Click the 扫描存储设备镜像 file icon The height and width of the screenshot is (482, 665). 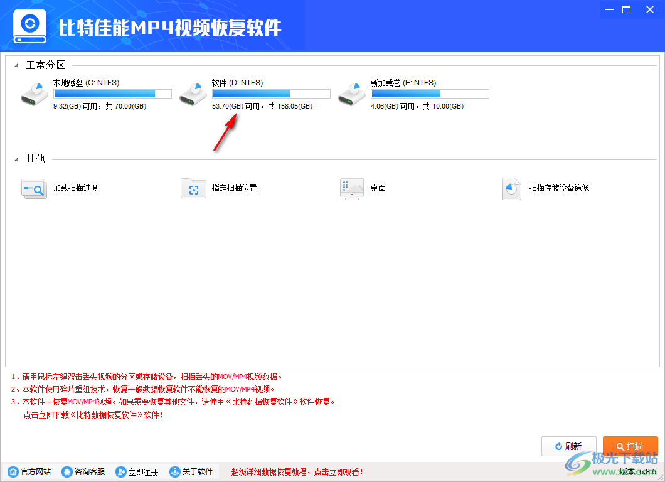[x=511, y=189]
